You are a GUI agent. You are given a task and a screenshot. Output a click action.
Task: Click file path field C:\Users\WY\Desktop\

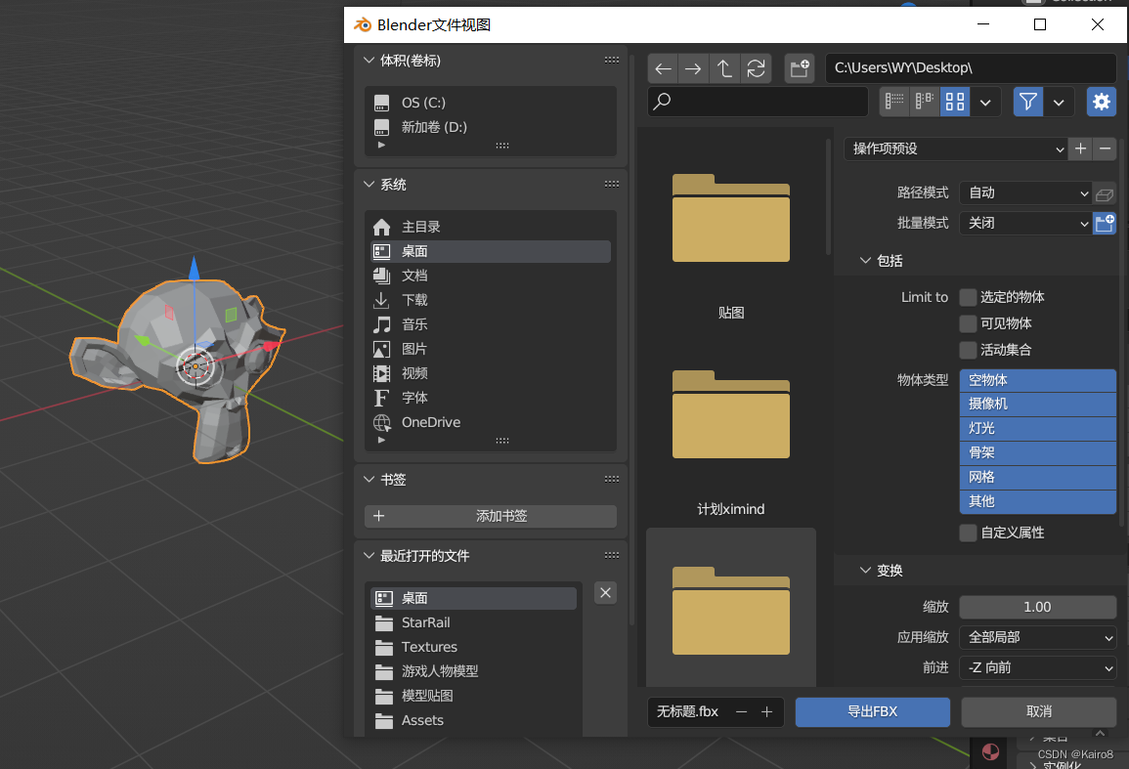971,68
